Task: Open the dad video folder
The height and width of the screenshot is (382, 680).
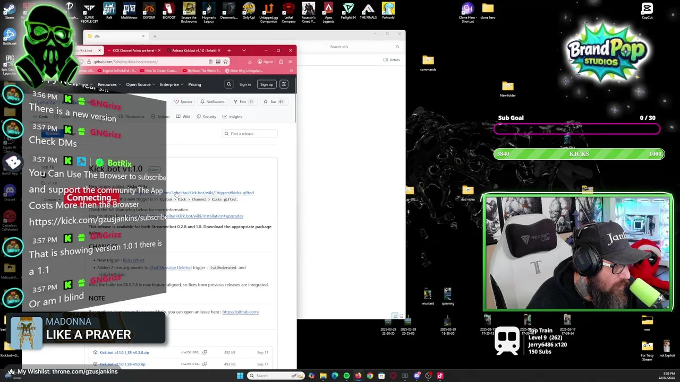Action: [x=468, y=193]
